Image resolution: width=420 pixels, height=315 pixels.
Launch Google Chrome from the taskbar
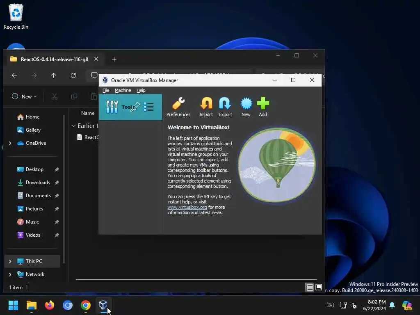(x=86, y=305)
